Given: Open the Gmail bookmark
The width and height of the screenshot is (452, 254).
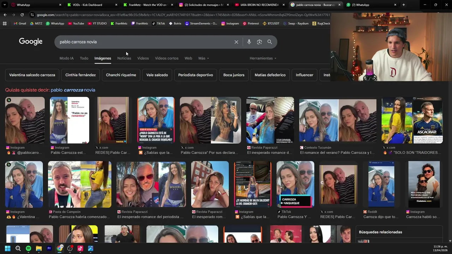Looking at the screenshot, I should point(20,24).
